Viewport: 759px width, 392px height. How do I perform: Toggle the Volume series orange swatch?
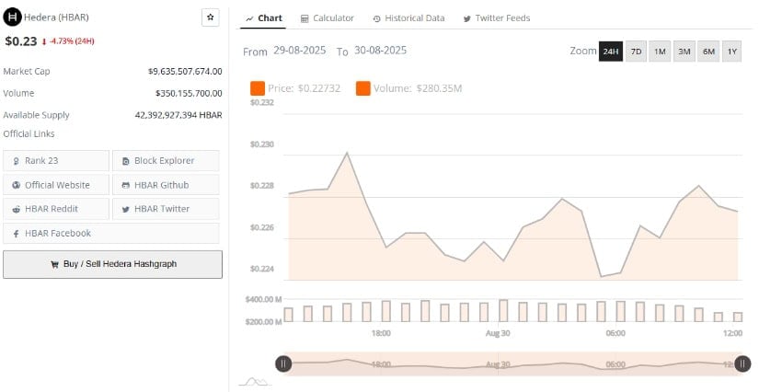tap(363, 88)
